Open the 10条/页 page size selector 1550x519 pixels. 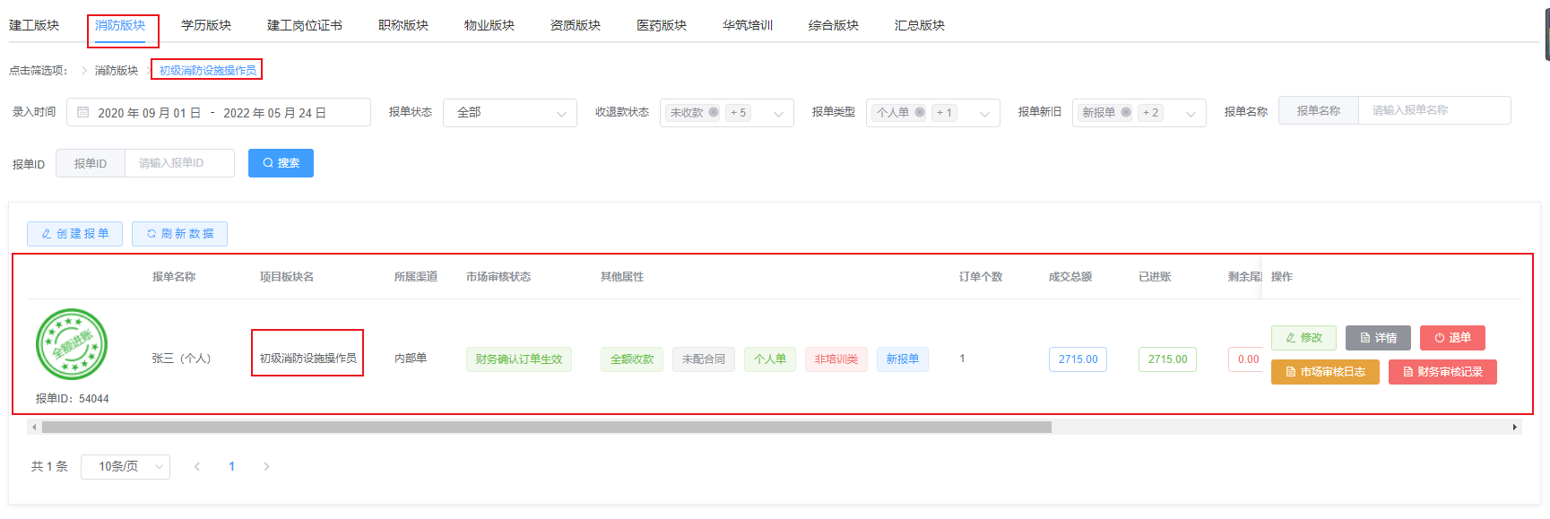[126, 466]
